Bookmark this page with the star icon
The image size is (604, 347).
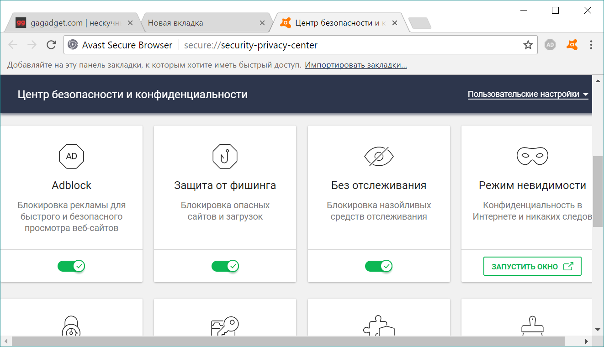pos(528,45)
